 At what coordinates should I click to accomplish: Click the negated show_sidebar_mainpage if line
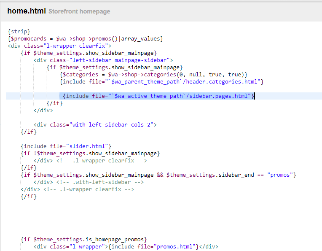pyautogui.click(x=90, y=153)
